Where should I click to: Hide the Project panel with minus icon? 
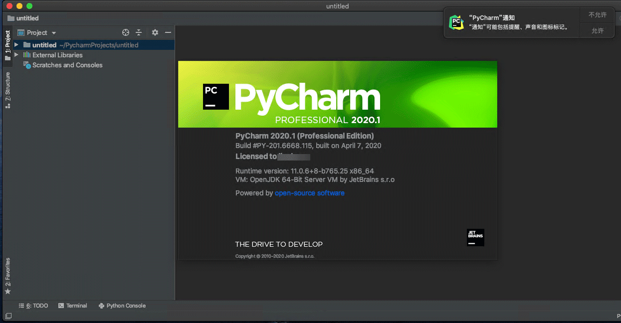pyautogui.click(x=168, y=32)
